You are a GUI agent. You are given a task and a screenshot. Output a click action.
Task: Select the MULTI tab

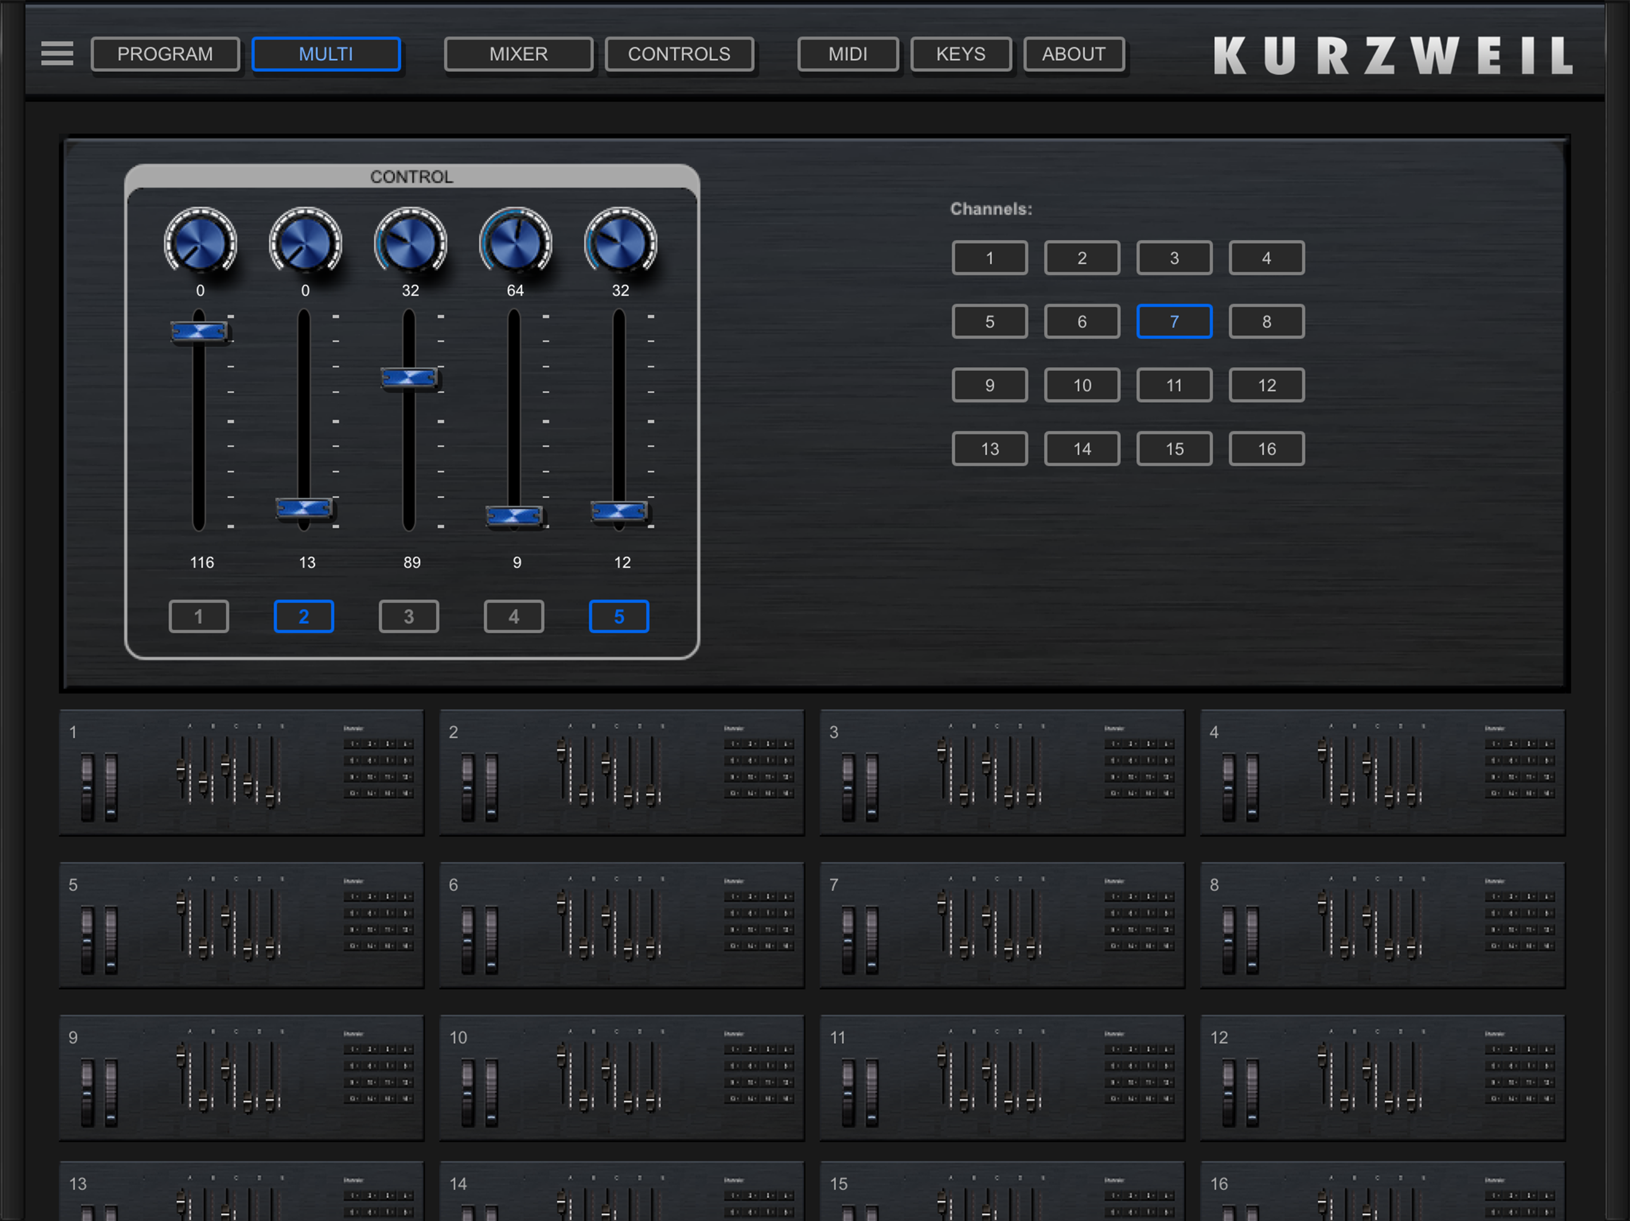pos(326,54)
